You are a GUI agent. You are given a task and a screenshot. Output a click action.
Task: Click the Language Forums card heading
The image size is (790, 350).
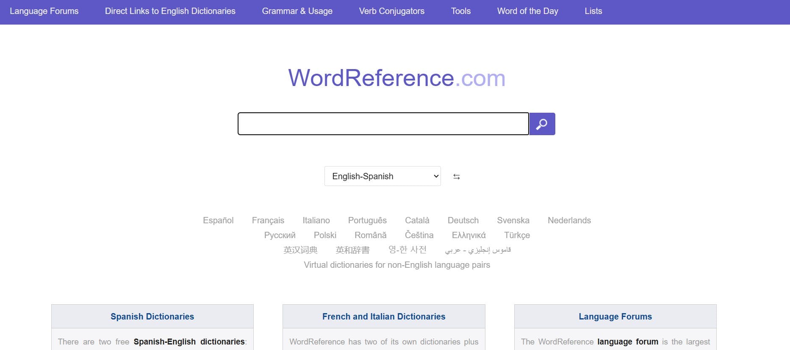click(x=615, y=317)
